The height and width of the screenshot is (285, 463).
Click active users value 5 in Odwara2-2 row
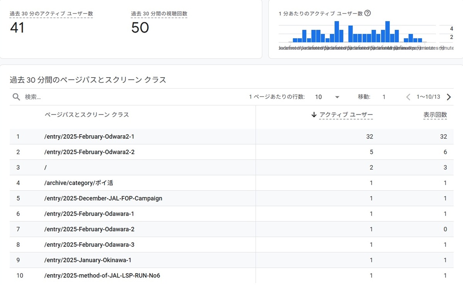372,152
